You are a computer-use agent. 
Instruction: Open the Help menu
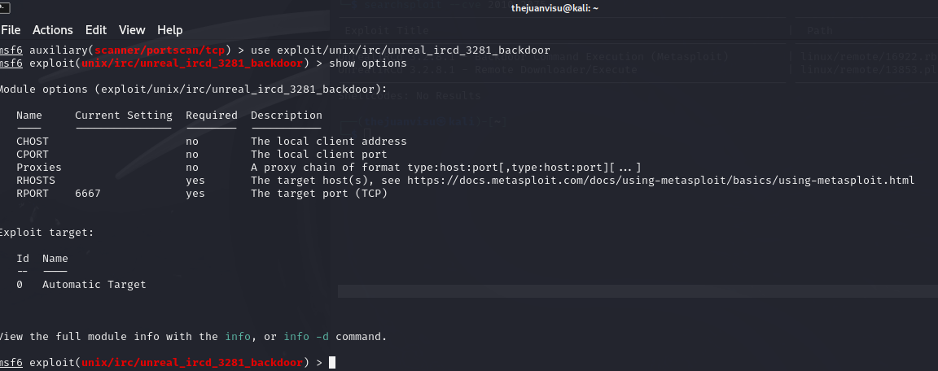[170, 30]
